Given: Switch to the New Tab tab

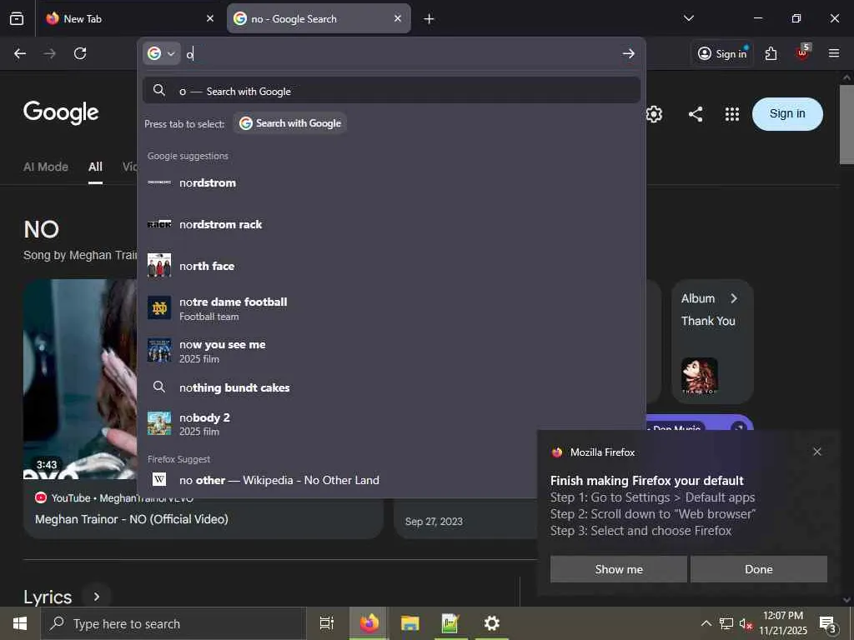Looking at the screenshot, I should [x=128, y=18].
